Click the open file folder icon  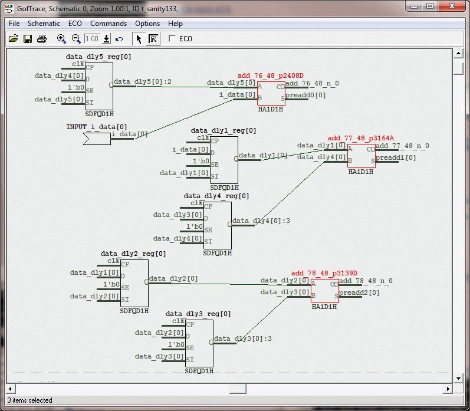click(13, 39)
